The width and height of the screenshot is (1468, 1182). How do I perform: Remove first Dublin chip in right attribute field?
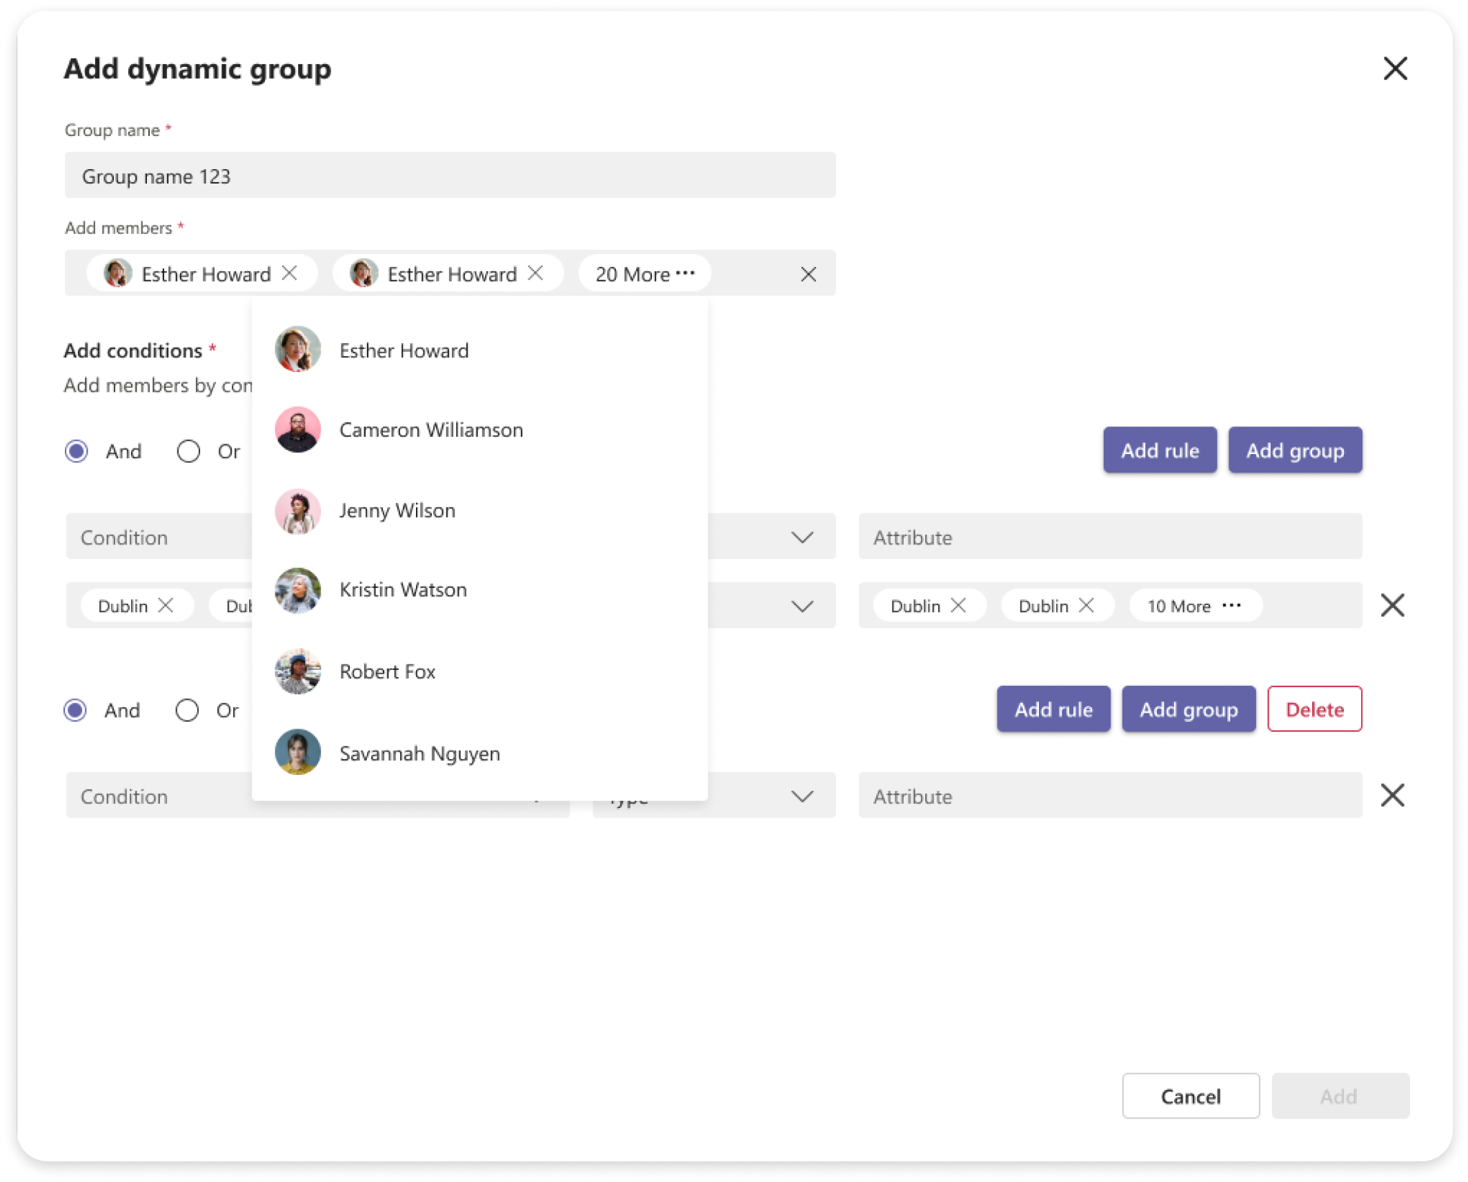958,605
